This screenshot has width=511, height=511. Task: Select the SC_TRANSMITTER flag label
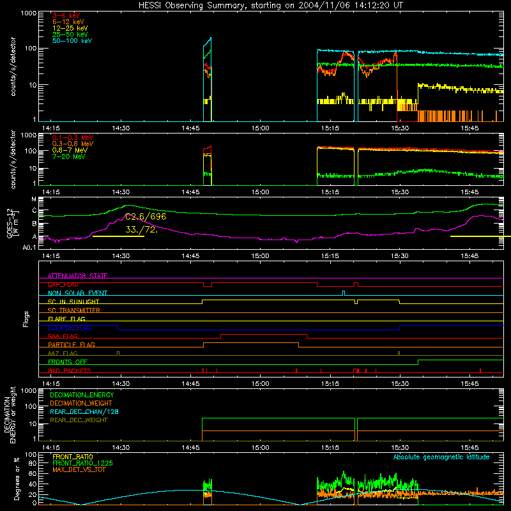(x=74, y=310)
